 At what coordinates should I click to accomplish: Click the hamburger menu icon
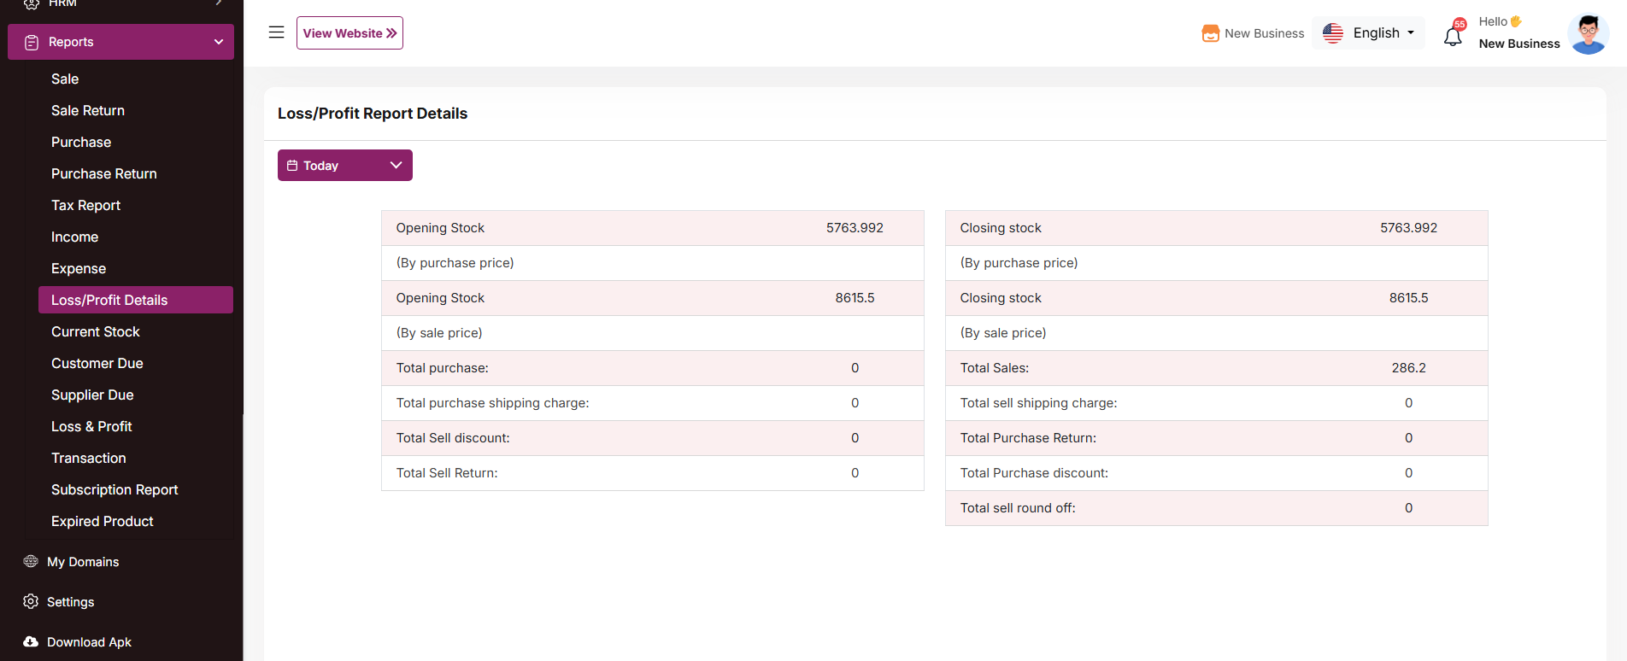click(x=276, y=32)
